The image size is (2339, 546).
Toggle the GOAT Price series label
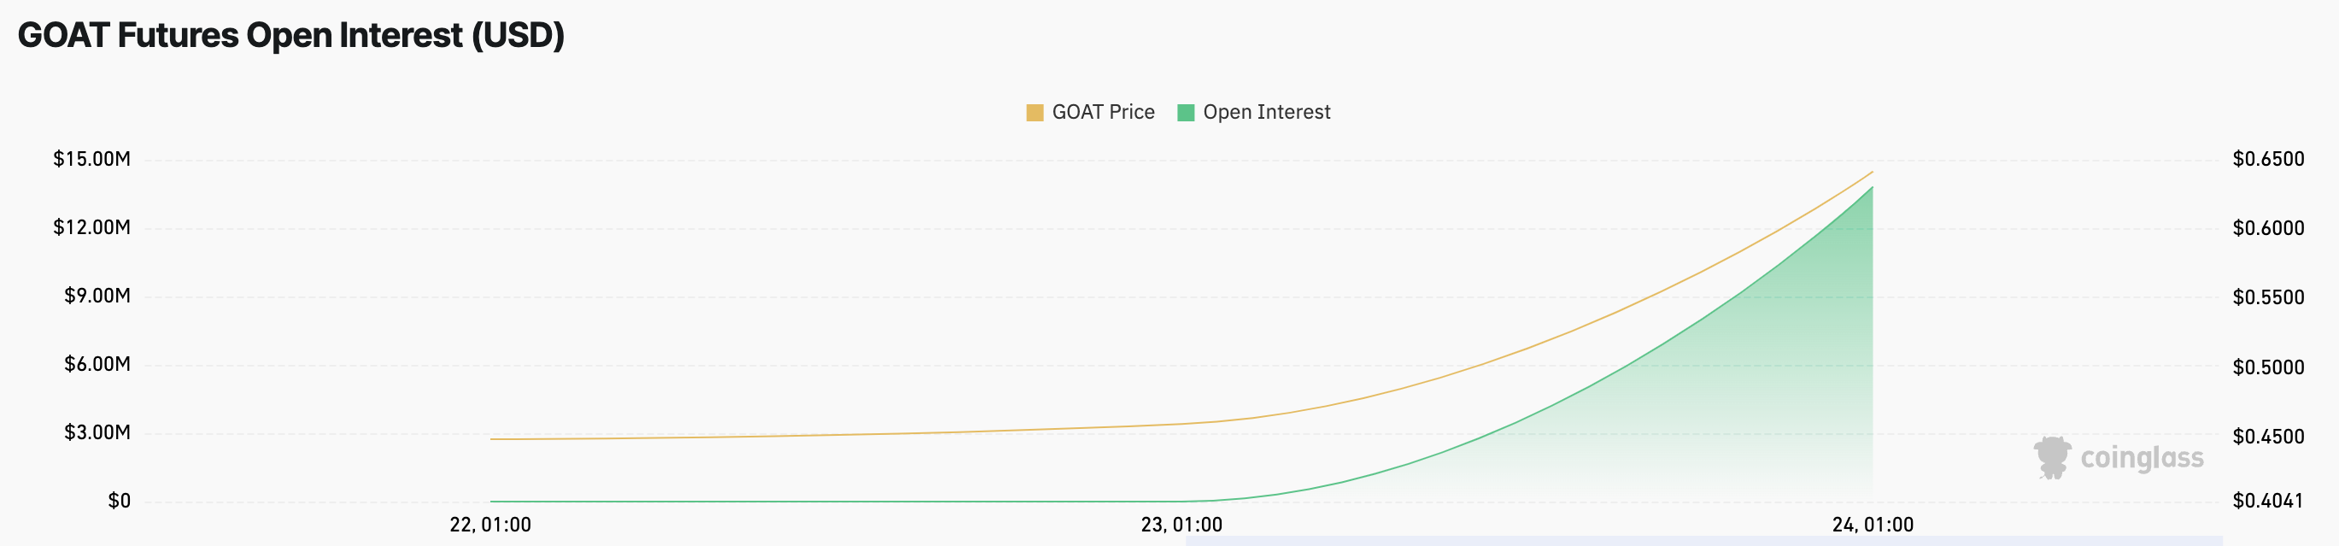click(1102, 113)
